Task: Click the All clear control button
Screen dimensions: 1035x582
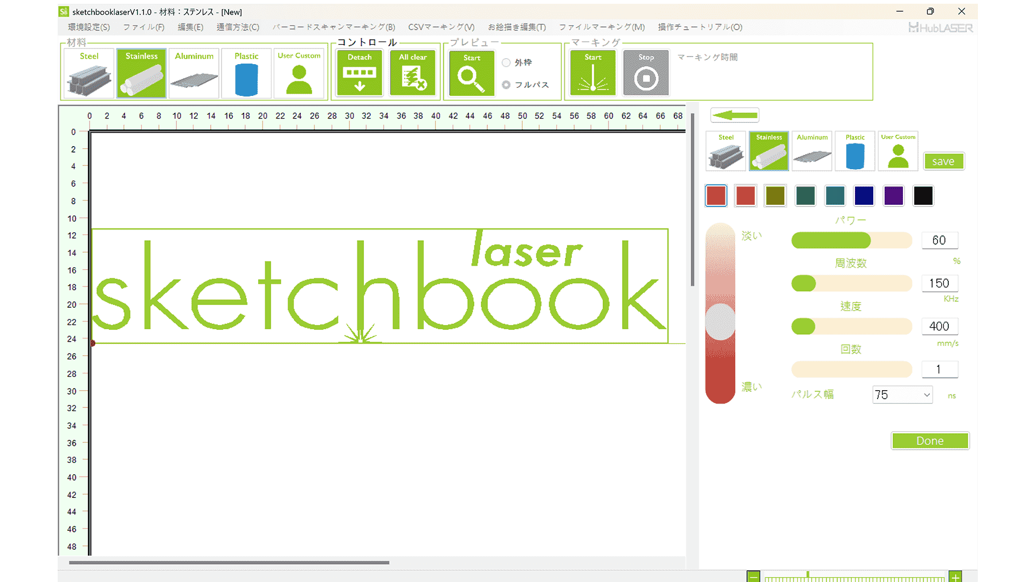Action: pyautogui.click(x=413, y=73)
